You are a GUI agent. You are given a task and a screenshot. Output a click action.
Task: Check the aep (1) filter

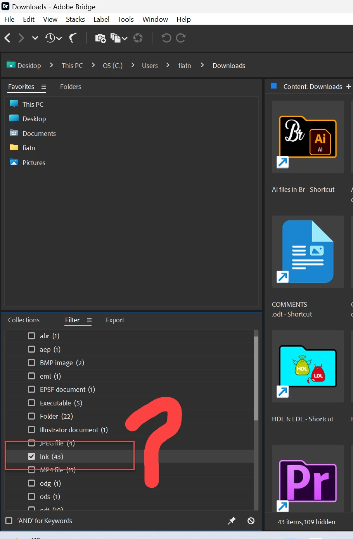click(31, 349)
